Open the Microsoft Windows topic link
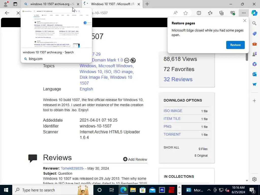This screenshot has height=195, width=260. click(116, 66)
